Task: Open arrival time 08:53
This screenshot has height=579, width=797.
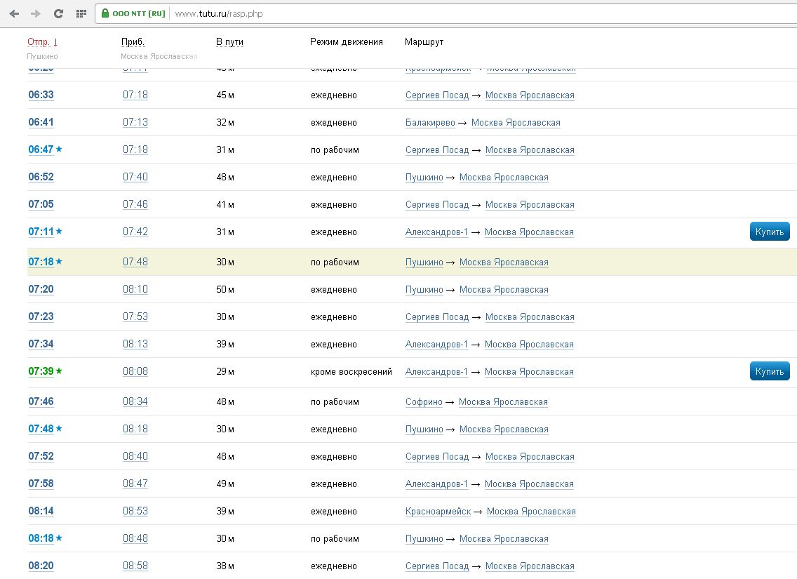Action: click(x=135, y=512)
